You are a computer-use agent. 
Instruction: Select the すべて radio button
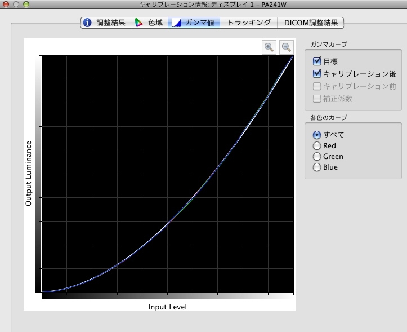[x=317, y=135]
